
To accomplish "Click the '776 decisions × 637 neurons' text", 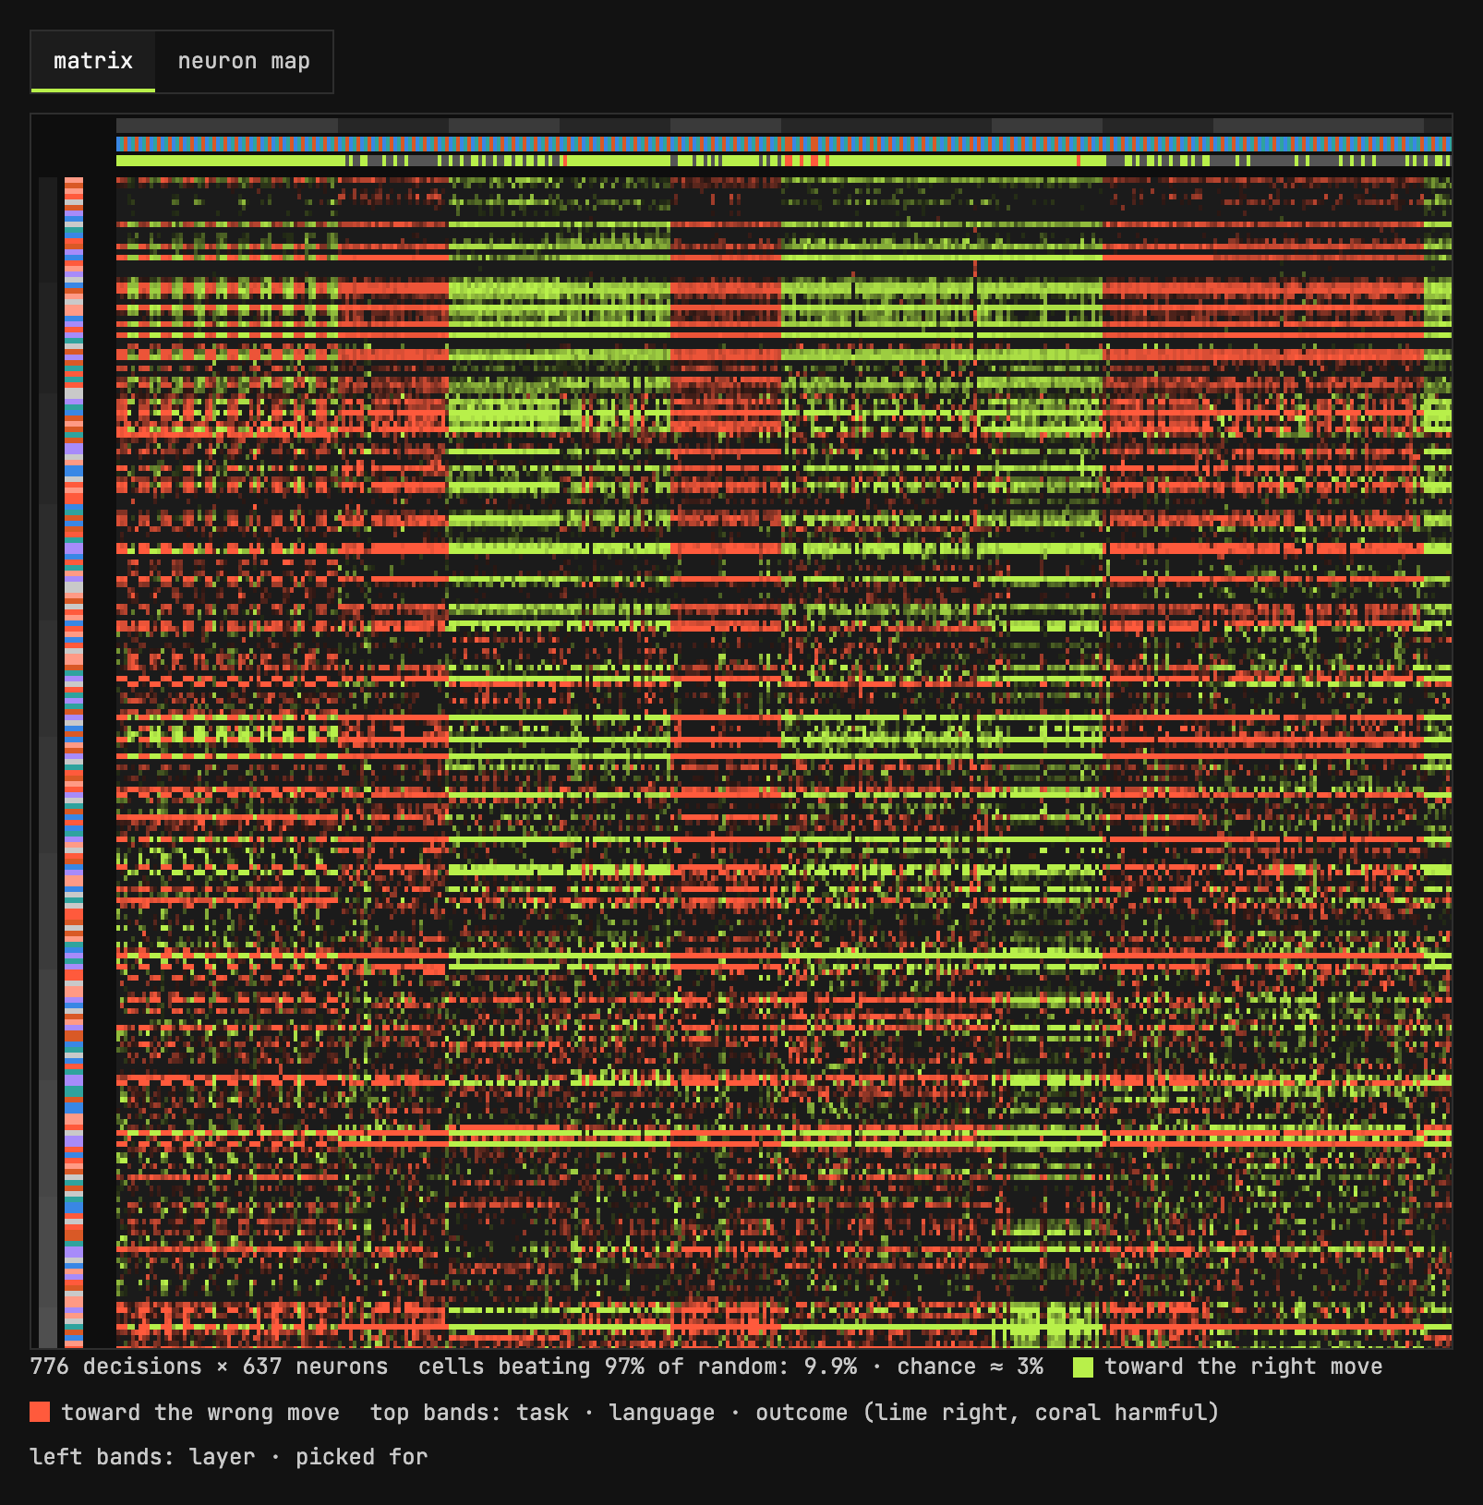I will [x=209, y=1367].
